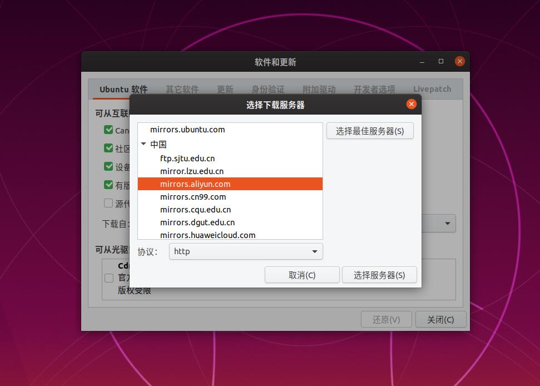The width and height of the screenshot is (540, 386).
Task: Switch to 更新 tab
Action: [225, 89]
